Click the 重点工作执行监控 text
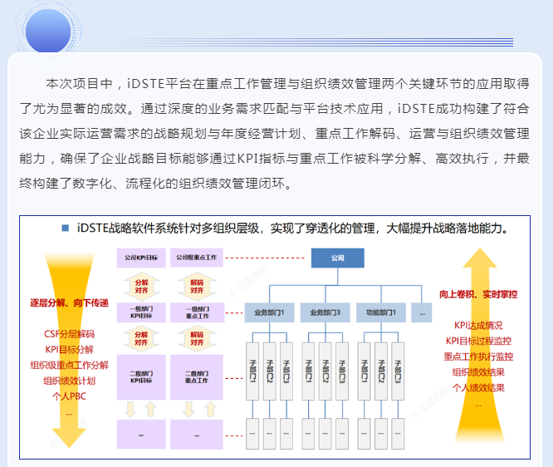Viewport: 553px width, 467px height. click(478, 356)
